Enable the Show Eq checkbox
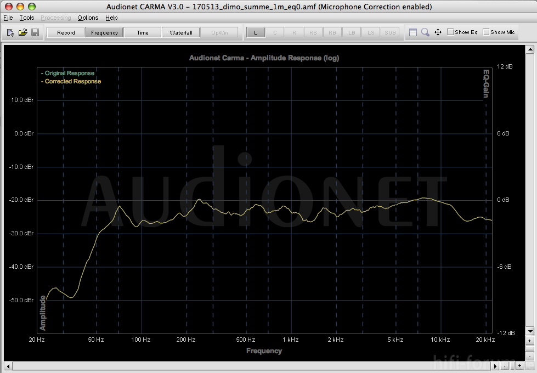Image resolution: width=537 pixels, height=373 pixels. [450, 32]
